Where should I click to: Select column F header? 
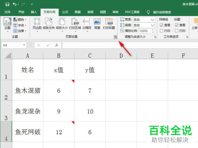[x=183, y=56]
